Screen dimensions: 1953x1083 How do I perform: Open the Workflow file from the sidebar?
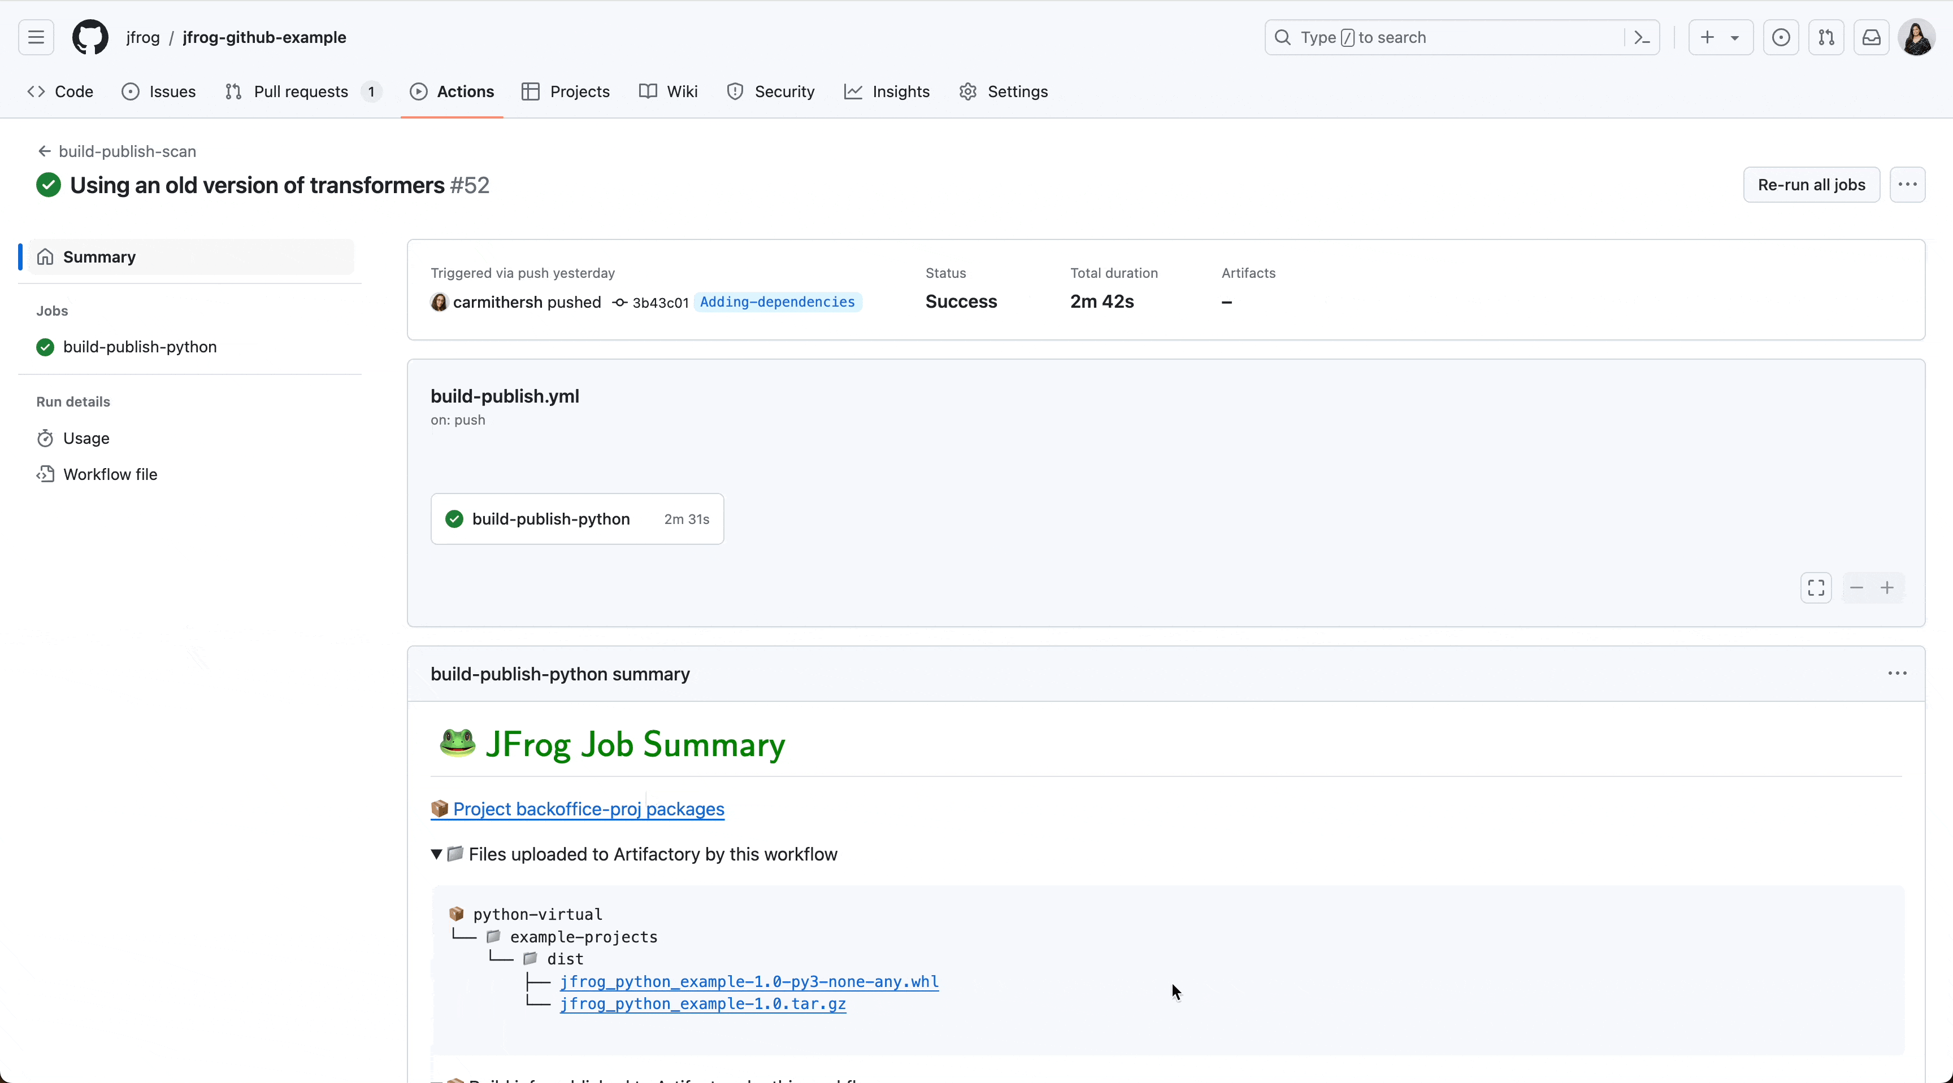click(x=111, y=474)
